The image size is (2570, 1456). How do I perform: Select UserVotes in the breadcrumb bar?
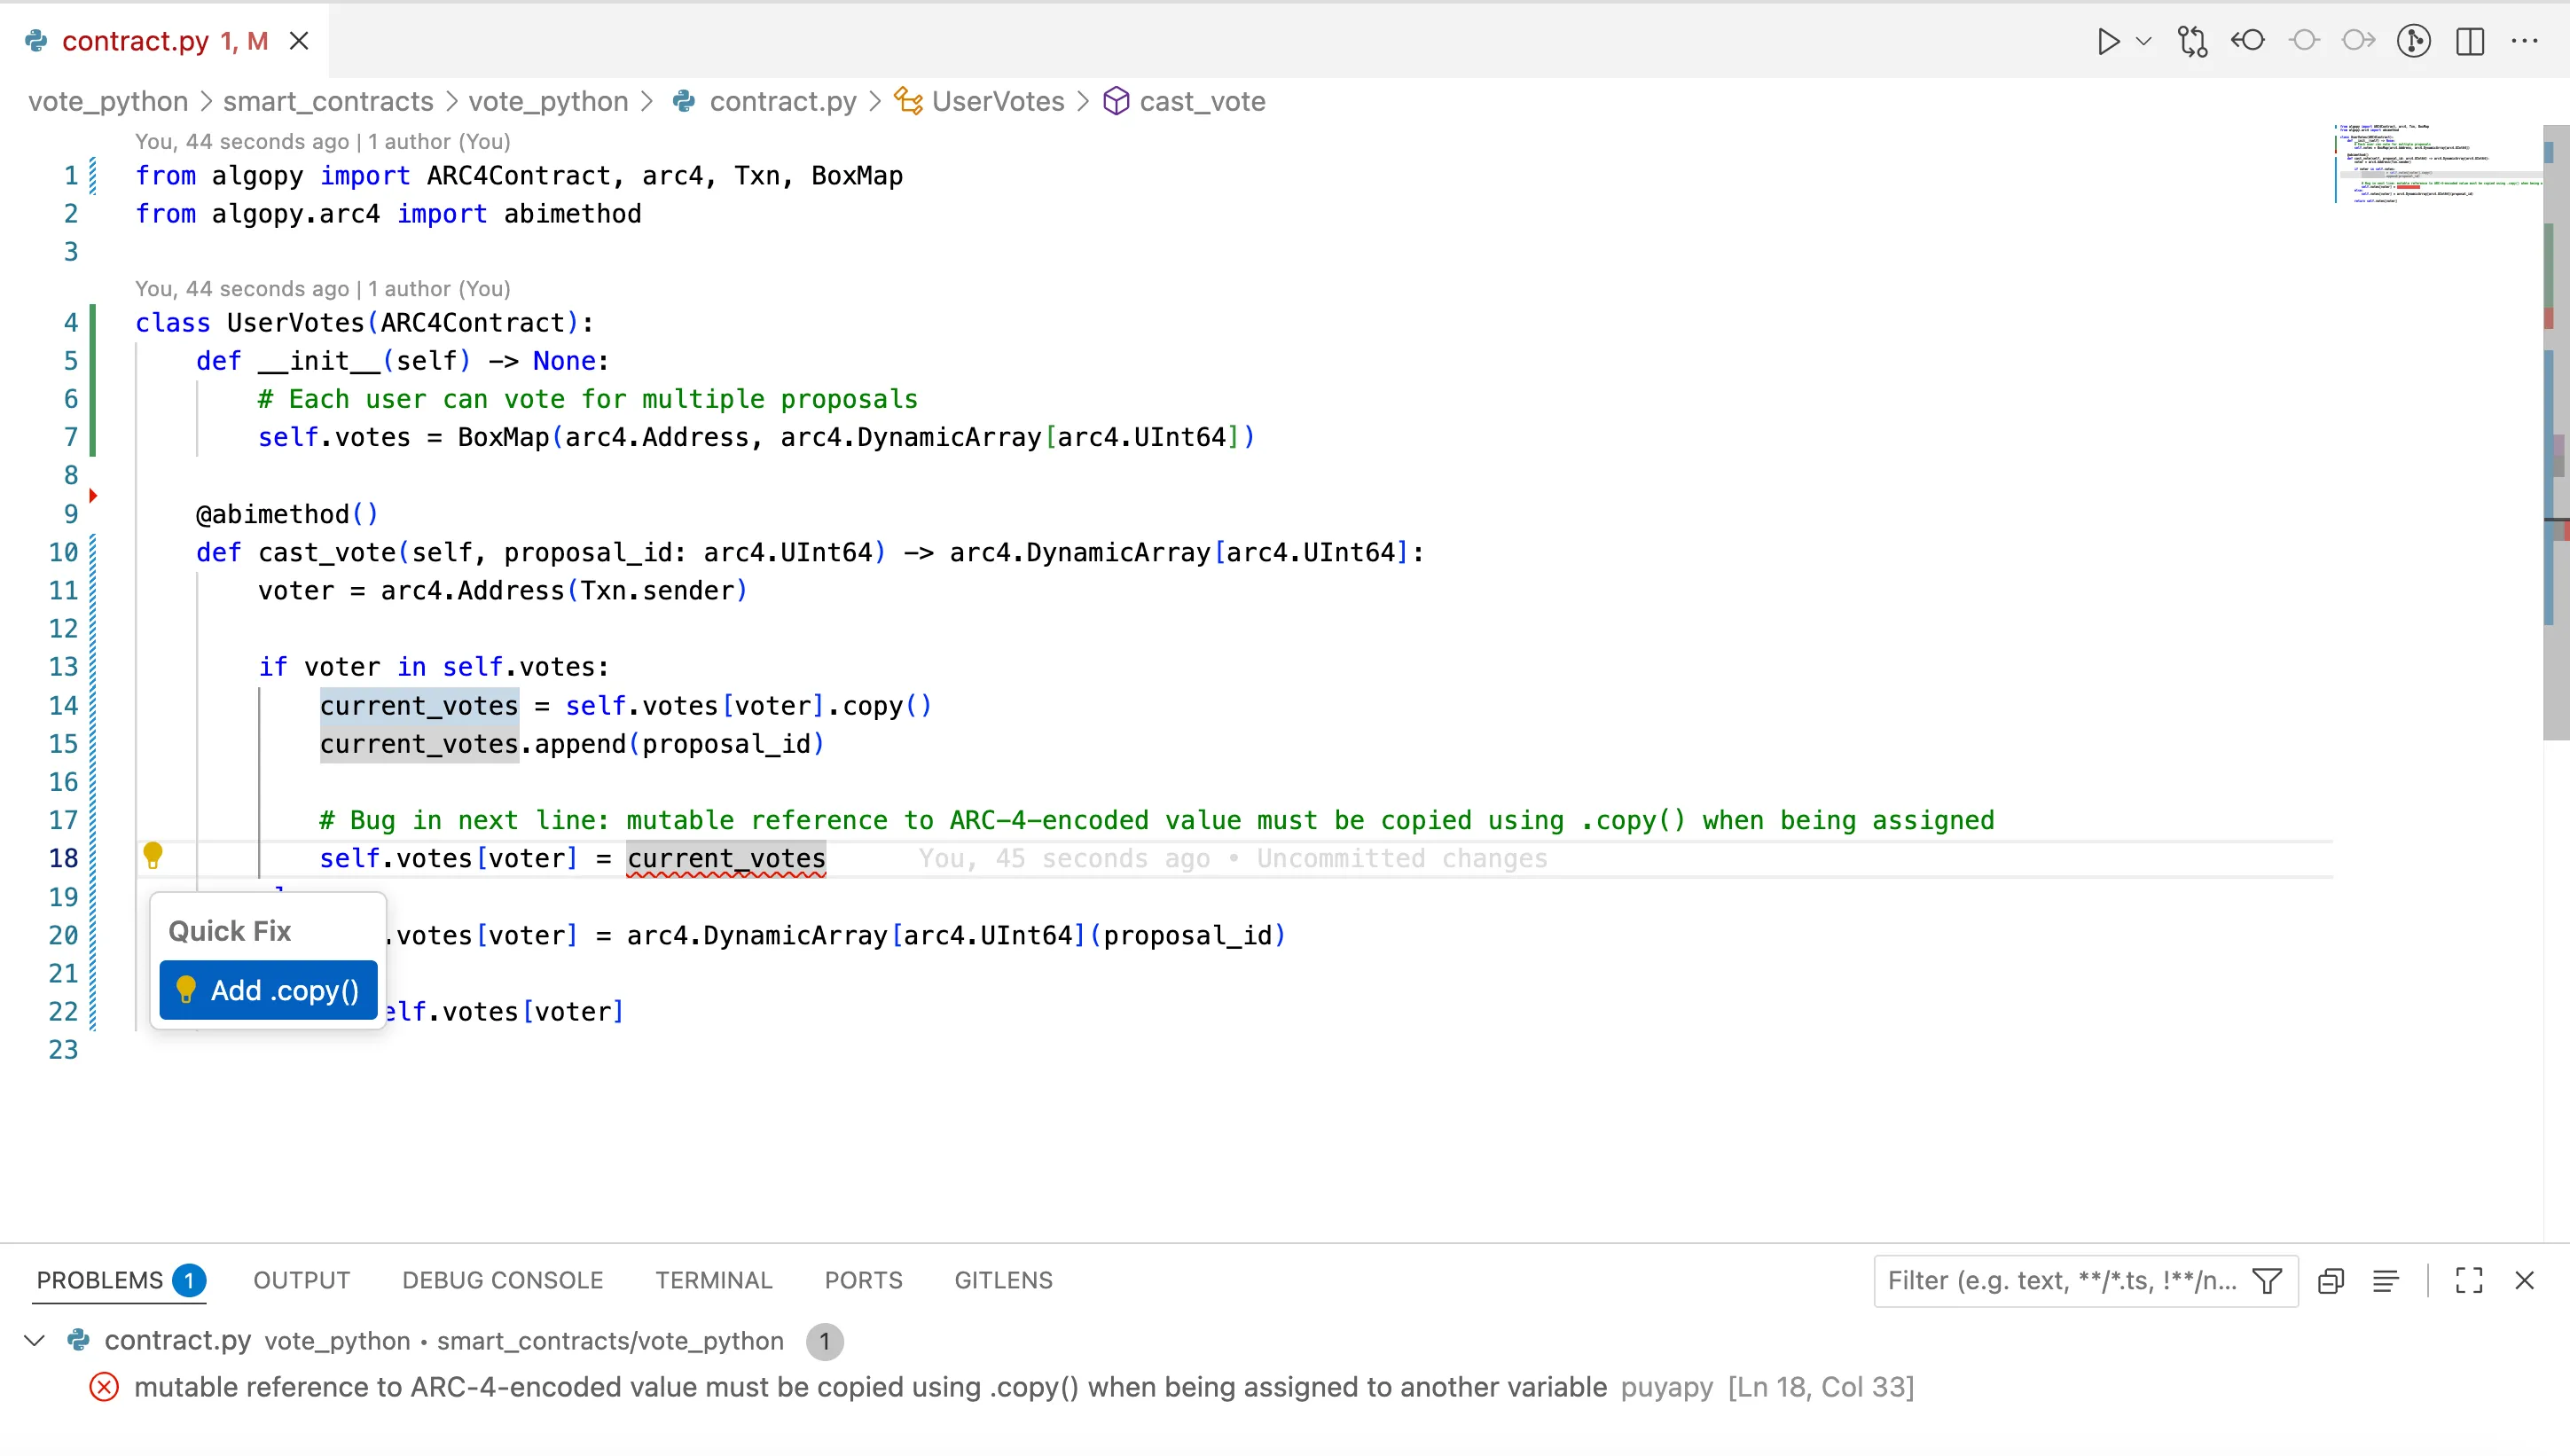pos(996,101)
